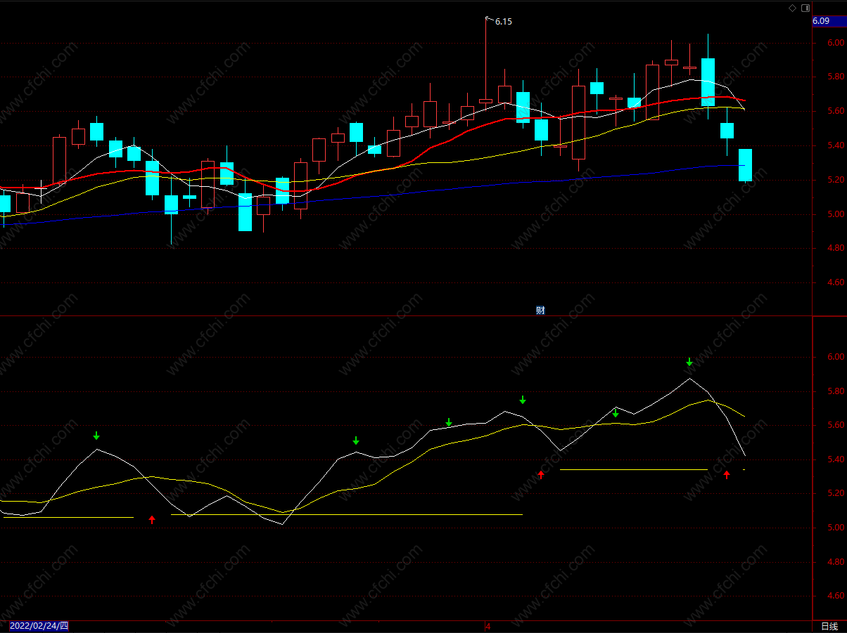Click the 6.15 high price annotation

(x=504, y=22)
